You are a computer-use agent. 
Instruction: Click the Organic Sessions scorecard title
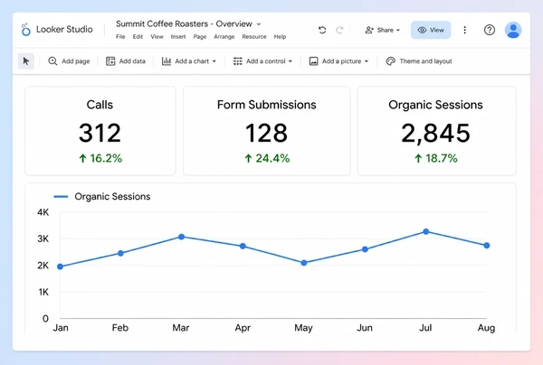[x=435, y=105]
